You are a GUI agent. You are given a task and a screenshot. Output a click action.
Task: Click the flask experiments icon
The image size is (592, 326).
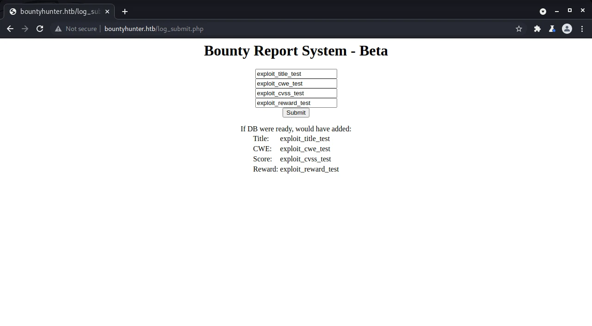click(x=552, y=29)
